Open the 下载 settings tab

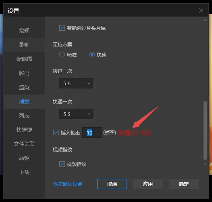pyautogui.click(x=24, y=172)
